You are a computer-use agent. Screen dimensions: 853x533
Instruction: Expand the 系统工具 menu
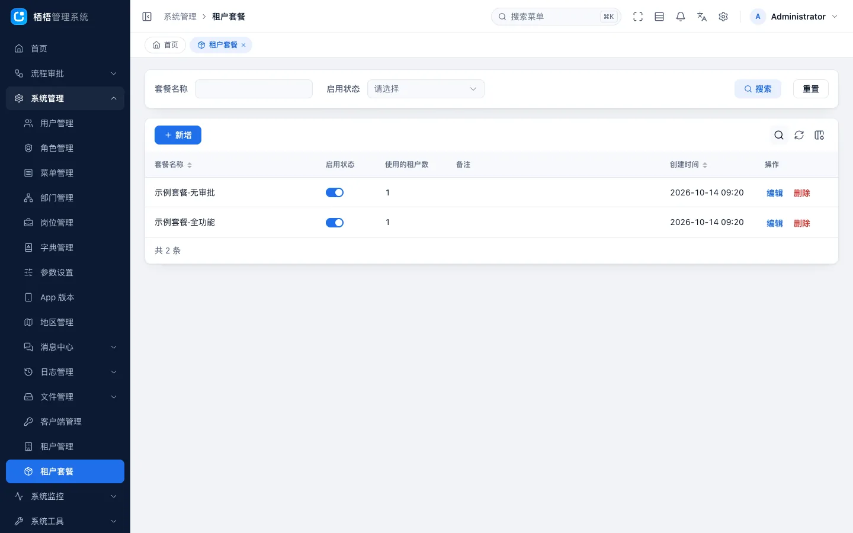point(65,521)
